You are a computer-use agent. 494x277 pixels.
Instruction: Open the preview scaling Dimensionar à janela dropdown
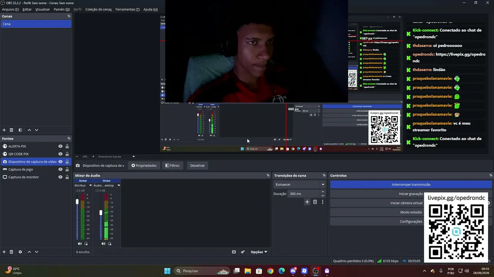(x=117, y=157)
